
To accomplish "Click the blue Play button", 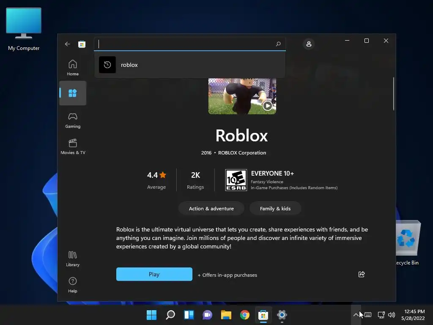I will (154, 274).
